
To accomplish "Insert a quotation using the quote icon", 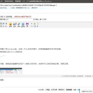I will pyautogui.click(x=32, y=24).
